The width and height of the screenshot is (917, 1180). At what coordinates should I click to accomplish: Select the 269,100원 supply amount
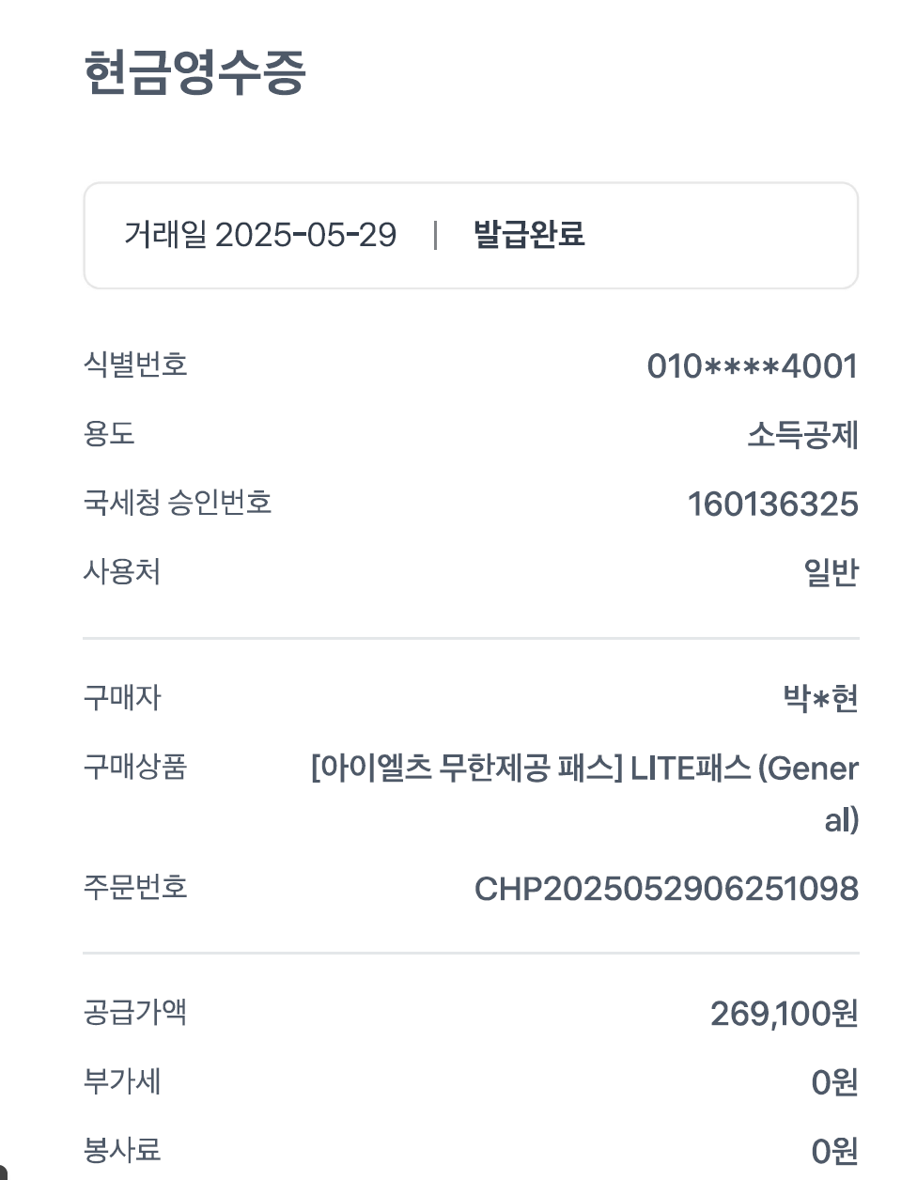(784, 1014)
